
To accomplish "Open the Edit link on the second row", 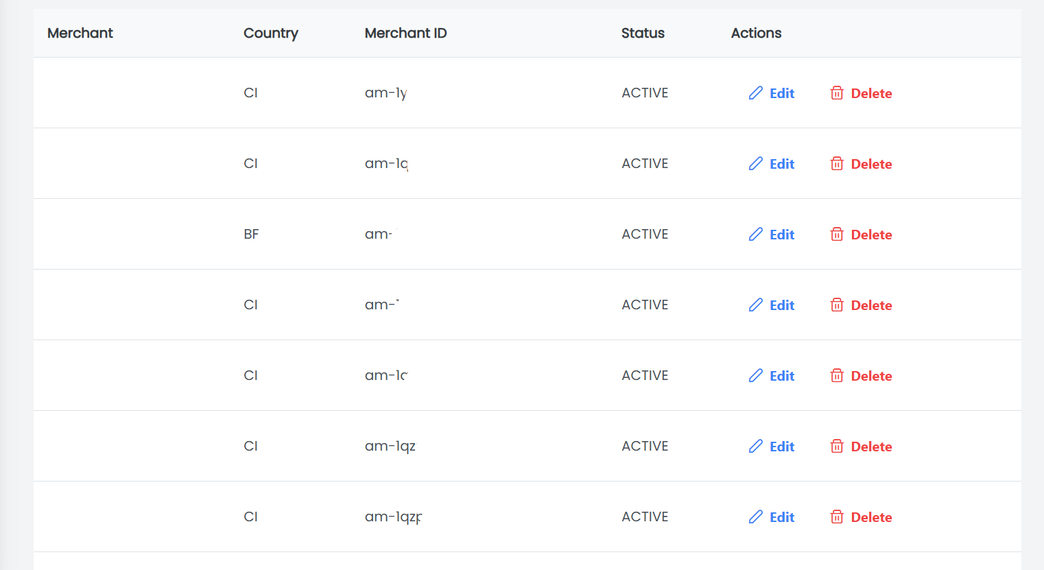I will (x=781, y=163).
